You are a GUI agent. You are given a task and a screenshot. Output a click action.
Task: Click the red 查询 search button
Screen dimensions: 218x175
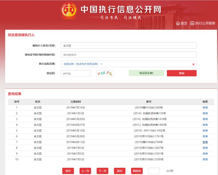[x=182, y=73]
